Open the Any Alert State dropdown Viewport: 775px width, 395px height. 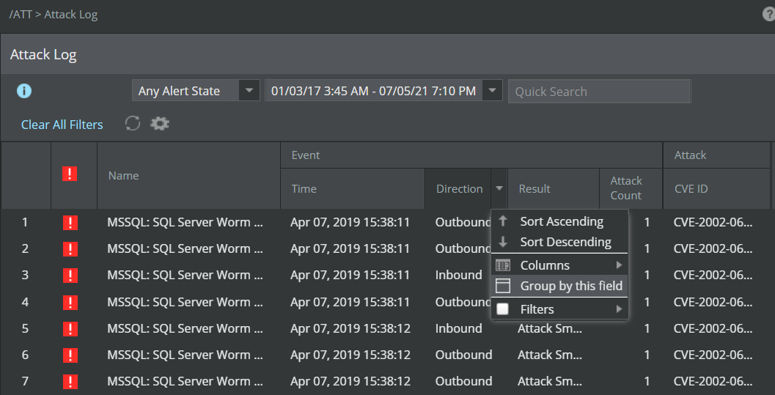[196, 91]
